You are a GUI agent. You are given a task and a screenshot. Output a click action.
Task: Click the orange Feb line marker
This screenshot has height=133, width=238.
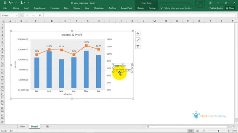(x=49, y=50)
